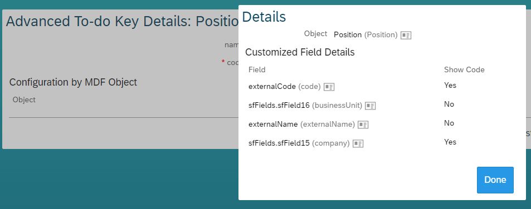
Task: Click the Configuration by MDF Object heading
Action: tap(73, 82)
